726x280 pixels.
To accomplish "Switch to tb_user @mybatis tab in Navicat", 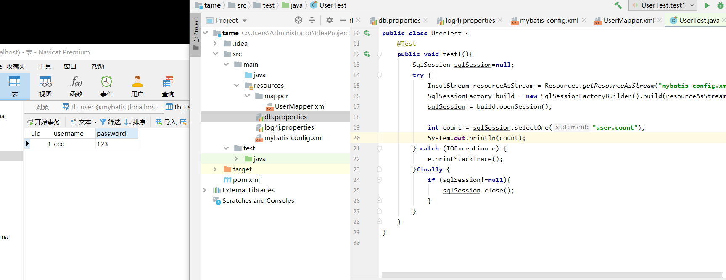I will click(112, 107).
